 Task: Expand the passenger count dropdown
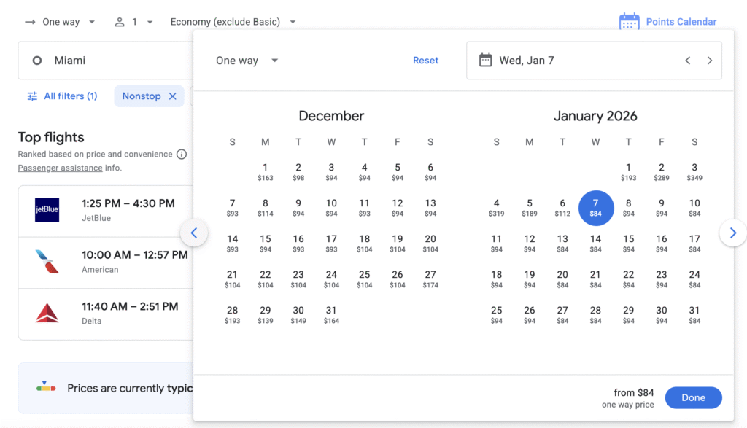click(133, 22)
